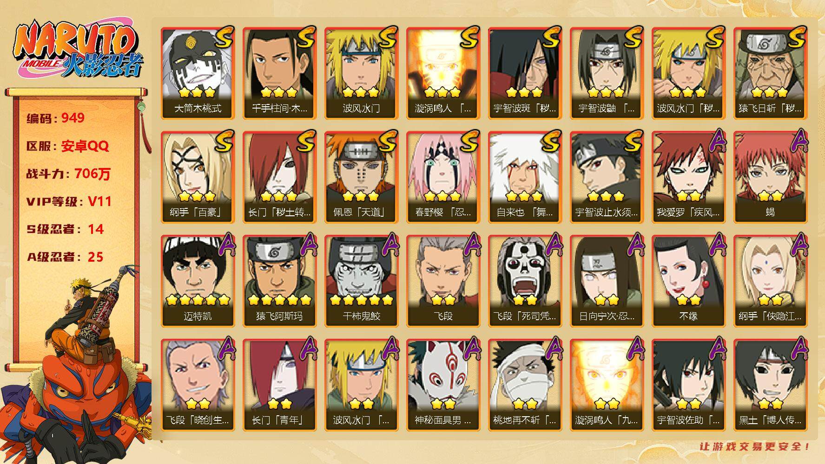Open the 不缘 ninja card
This screenshot has width=825, height=464.
point(689,281)
